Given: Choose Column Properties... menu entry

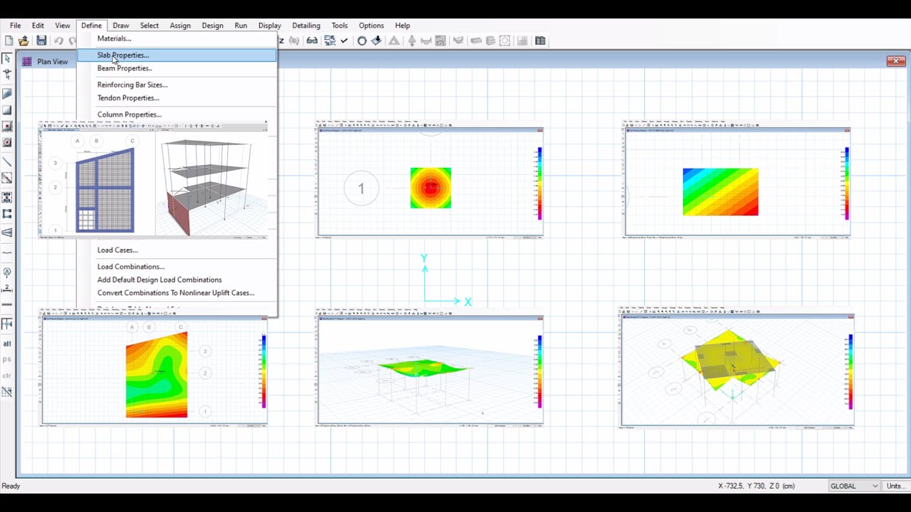Looking at the screenshot, I should click(x=130, y=114).
